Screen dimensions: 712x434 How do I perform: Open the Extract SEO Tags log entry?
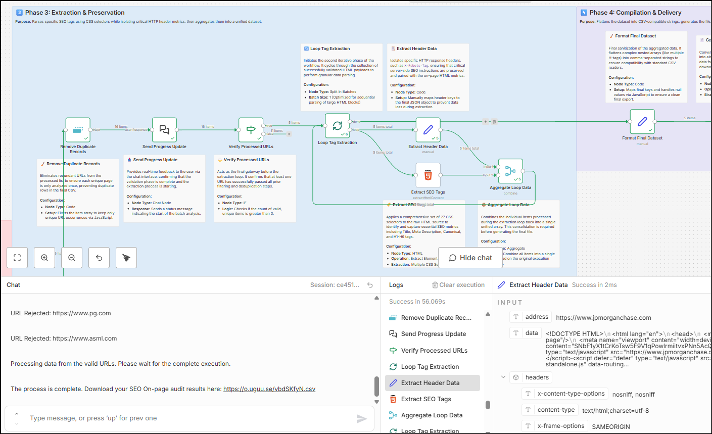pyautogui.click(x=433, y=399)
